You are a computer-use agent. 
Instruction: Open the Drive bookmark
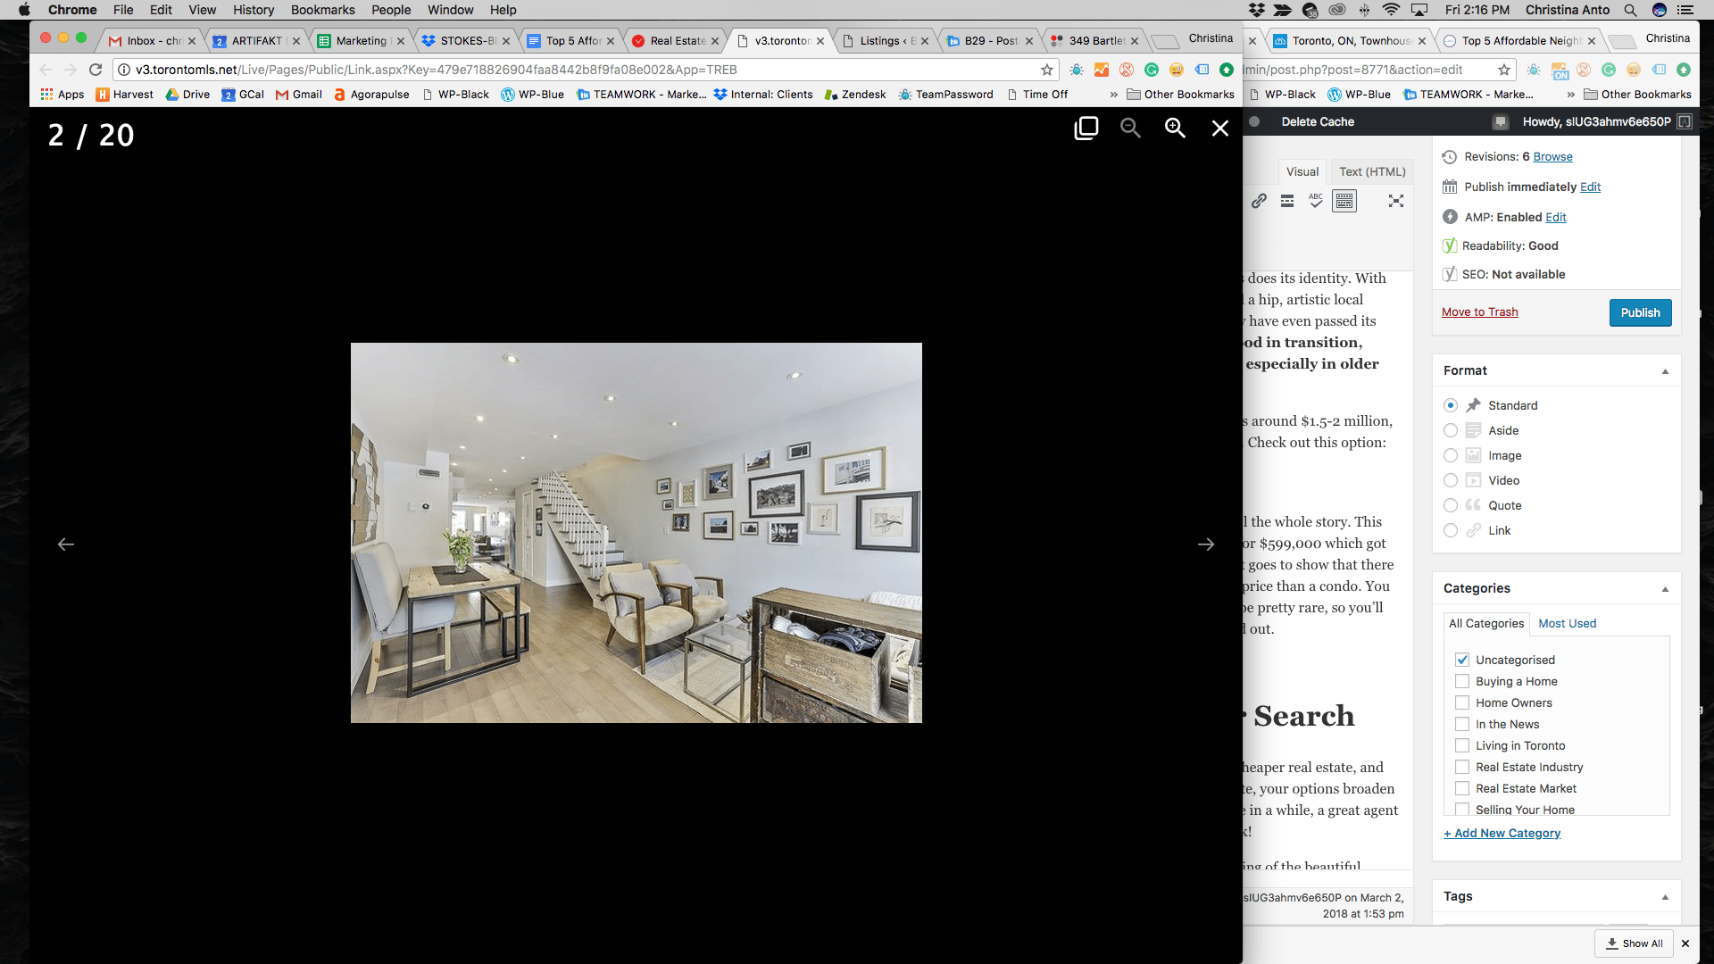187,95
